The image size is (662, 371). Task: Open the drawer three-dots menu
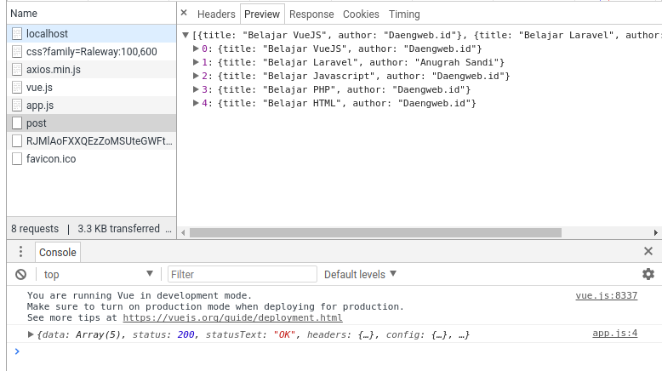click(21, 252)
